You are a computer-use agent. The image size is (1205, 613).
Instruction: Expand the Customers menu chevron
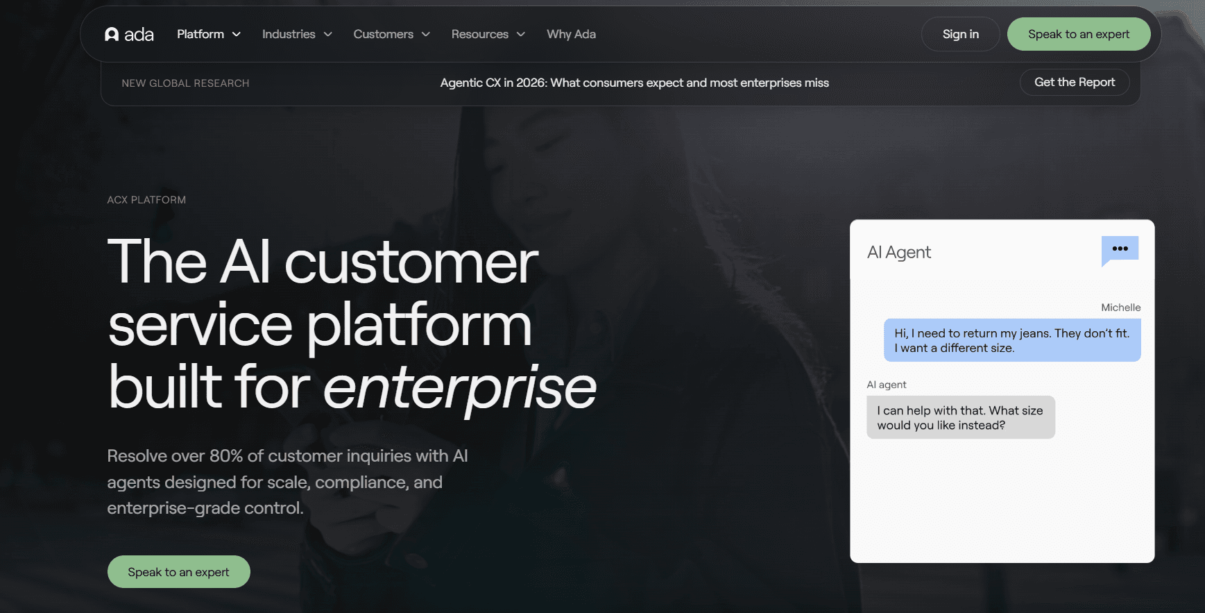coord(426,34)
